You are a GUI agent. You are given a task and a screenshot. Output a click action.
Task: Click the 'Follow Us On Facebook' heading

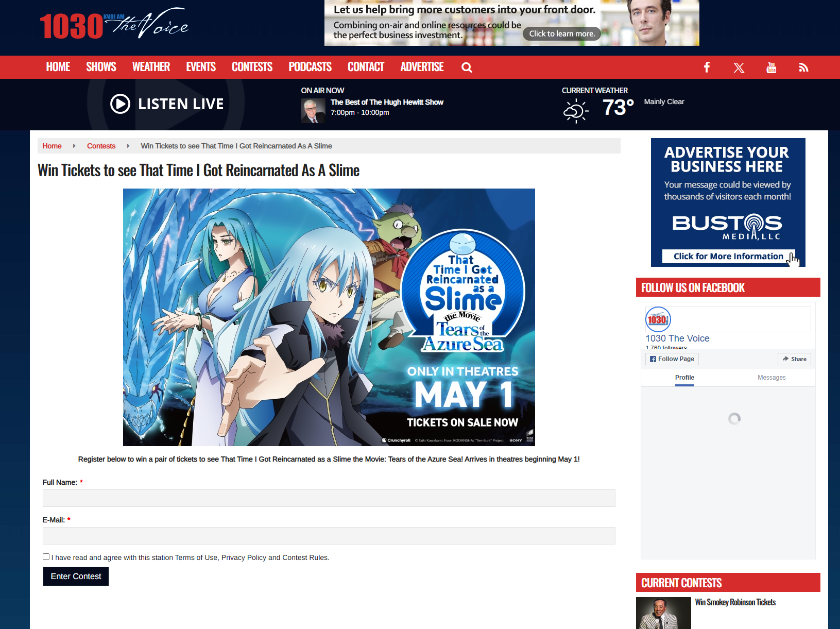click(693, 288)
